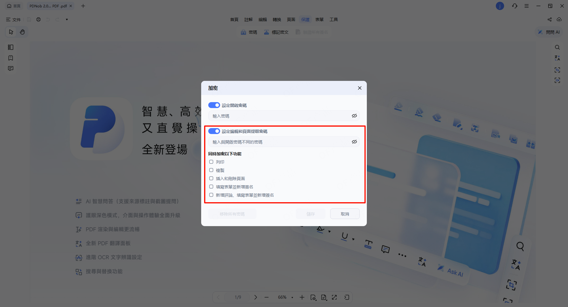The height and width of the screenshot is (307, 568).
Task: Show open password with eye icon
Action: [354, 116]
